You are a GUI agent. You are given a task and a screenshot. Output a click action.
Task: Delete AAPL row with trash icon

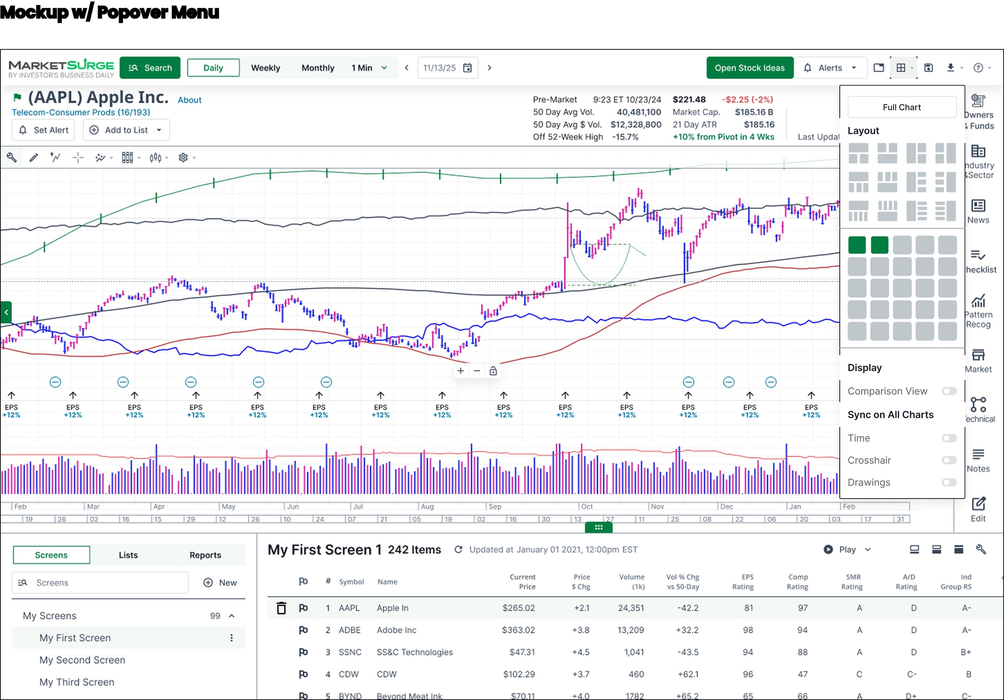tap(281, 608)
